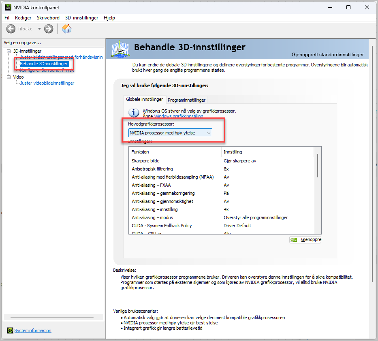The image size is (378, 341).
Task: Click the Tilbake back arrow icon
Action: [11, 29]
